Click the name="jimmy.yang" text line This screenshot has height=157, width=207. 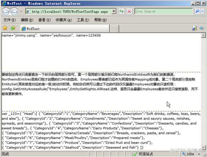tap(51, 35)
